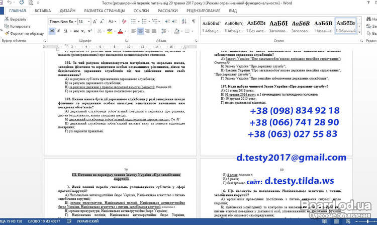Image resolution: width=377 pixels, height=225 pixels.
Task: Apply yellow text highlight color
Action: point(110,31)
